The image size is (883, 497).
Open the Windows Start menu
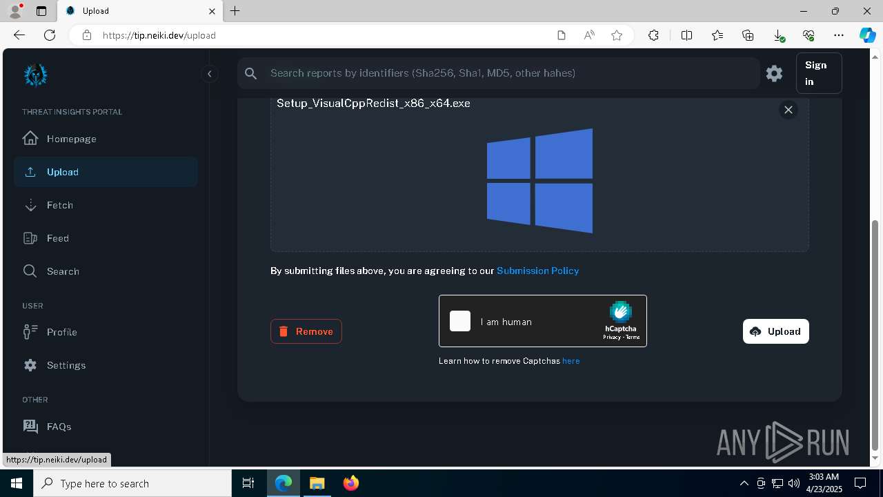[x=17, y=483]
